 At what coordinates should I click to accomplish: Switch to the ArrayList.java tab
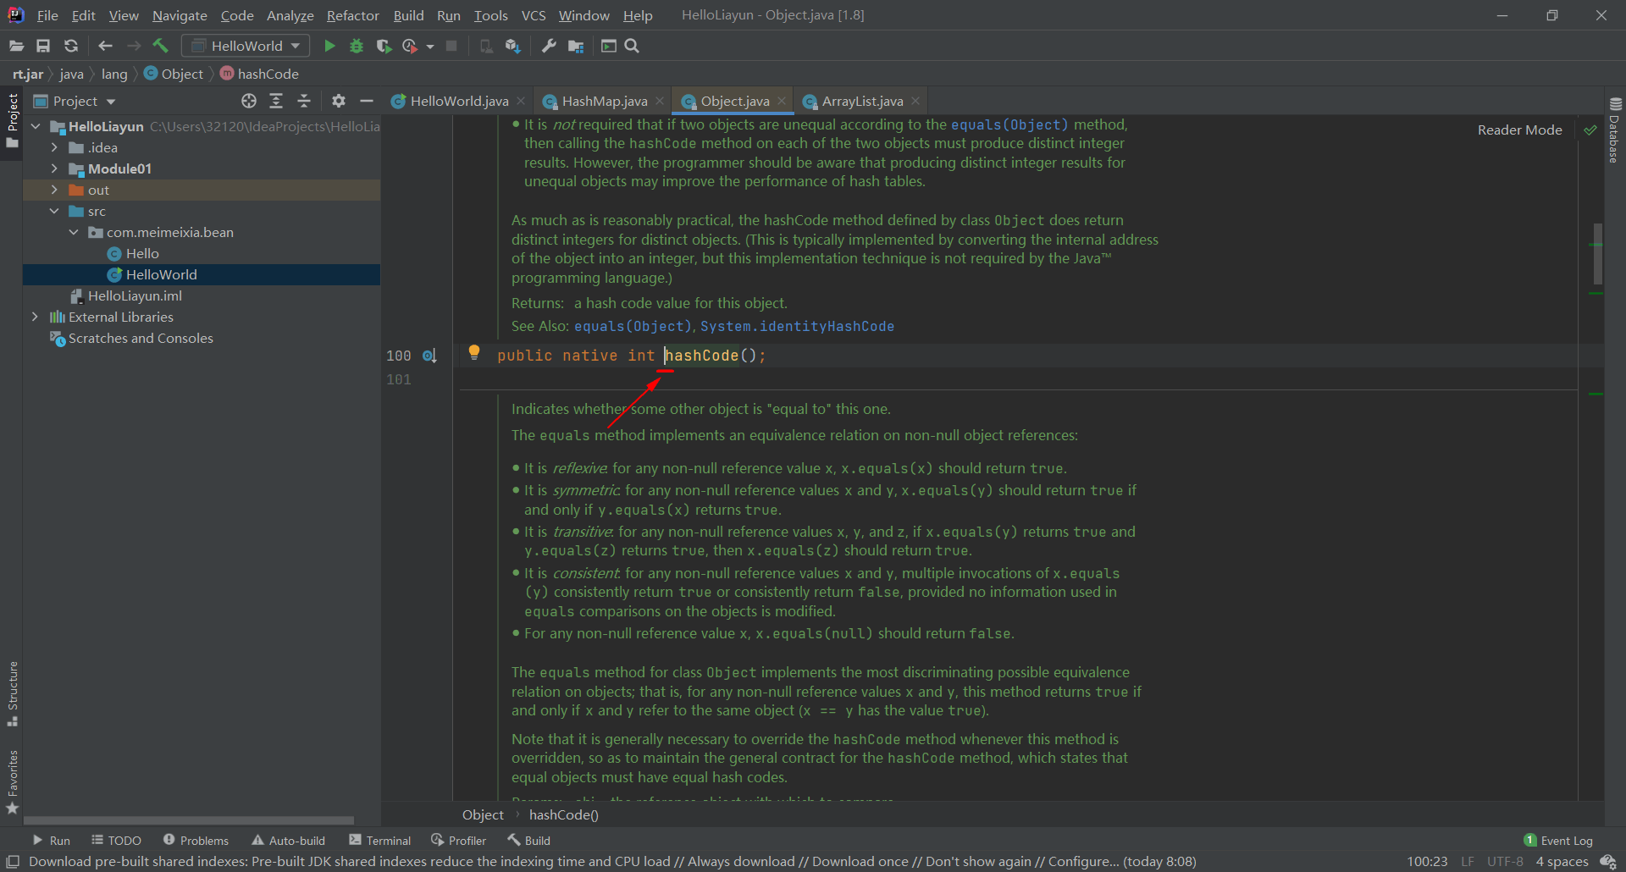862,101
